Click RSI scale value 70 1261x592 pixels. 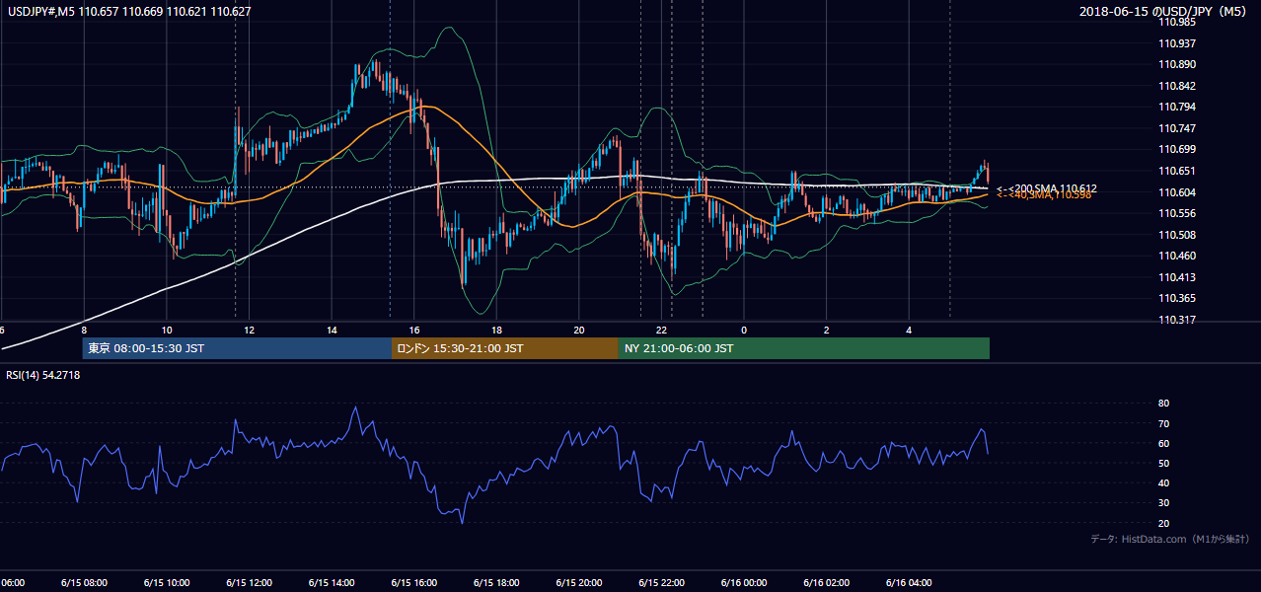(x=1163, y=423)
